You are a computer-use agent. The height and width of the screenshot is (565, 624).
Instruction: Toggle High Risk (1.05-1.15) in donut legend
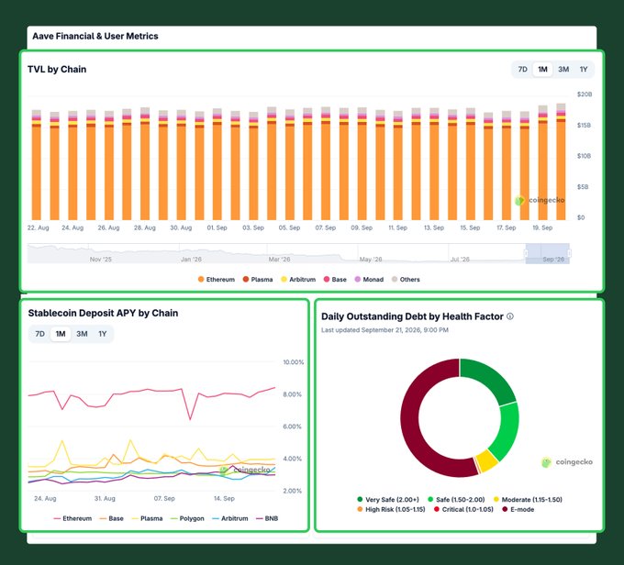[x=391, y=509]
